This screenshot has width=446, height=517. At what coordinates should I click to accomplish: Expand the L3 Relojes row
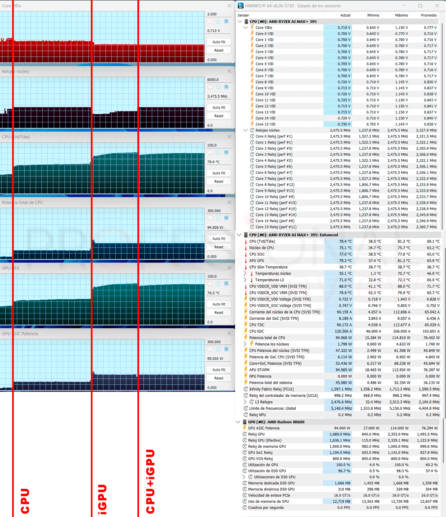tap(245, 402)
